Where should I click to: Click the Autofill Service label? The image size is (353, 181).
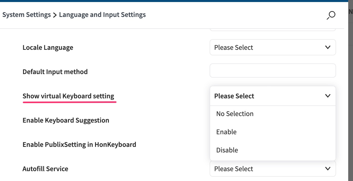[x=45, y=169]
